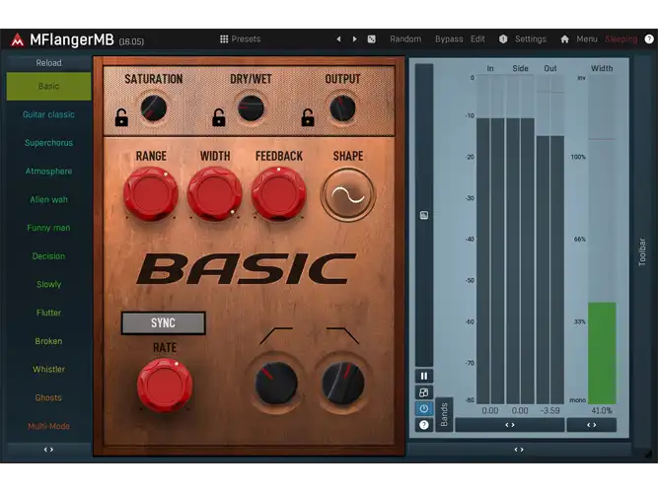Image resolution: width=658 pixels, height=493 pixels.
Task: Toggle the meters power button
Action: [424, 408]
